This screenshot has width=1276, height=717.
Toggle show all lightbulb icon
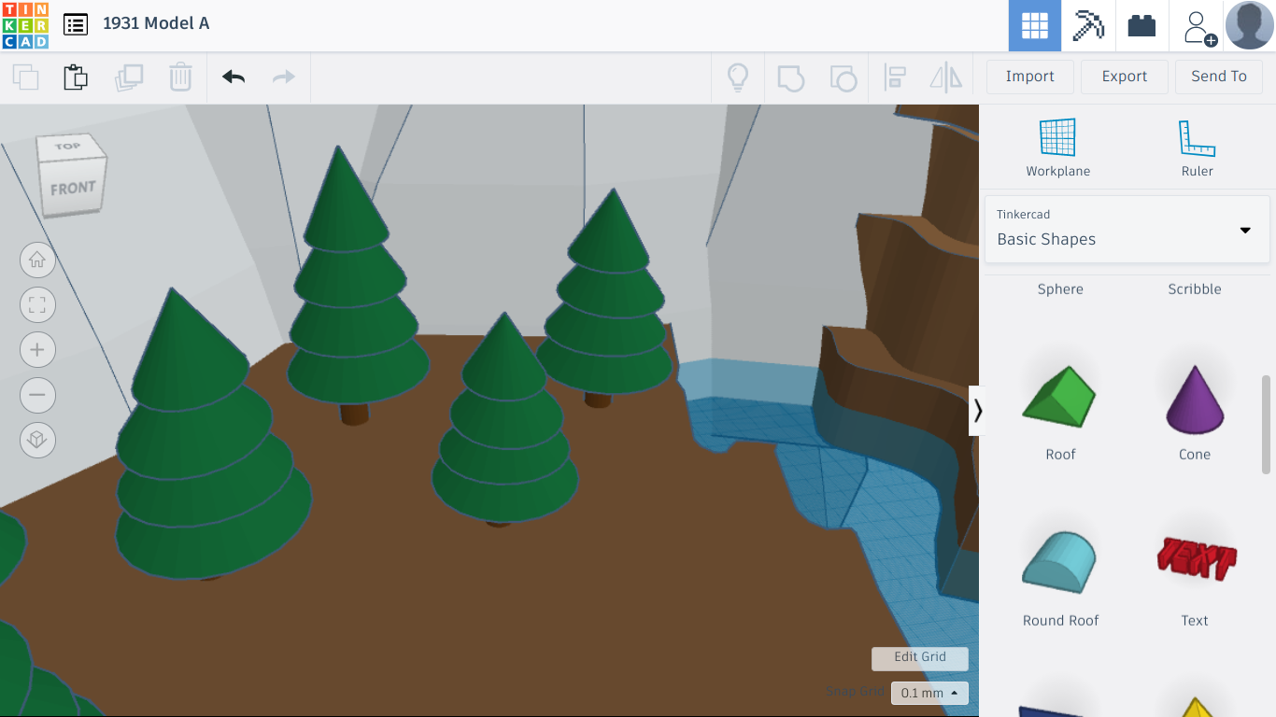[x=738, y=77]
